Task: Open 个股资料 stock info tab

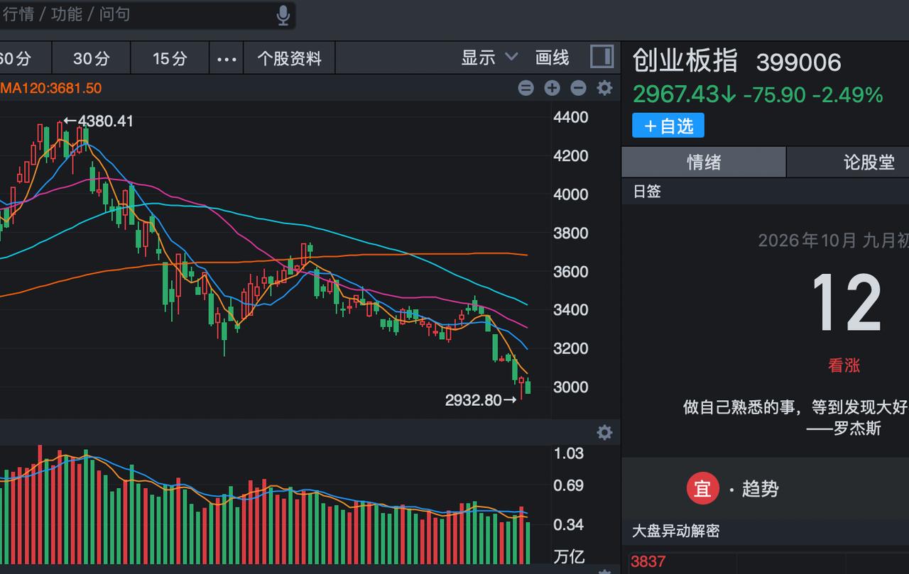Action: click(289, 58)
